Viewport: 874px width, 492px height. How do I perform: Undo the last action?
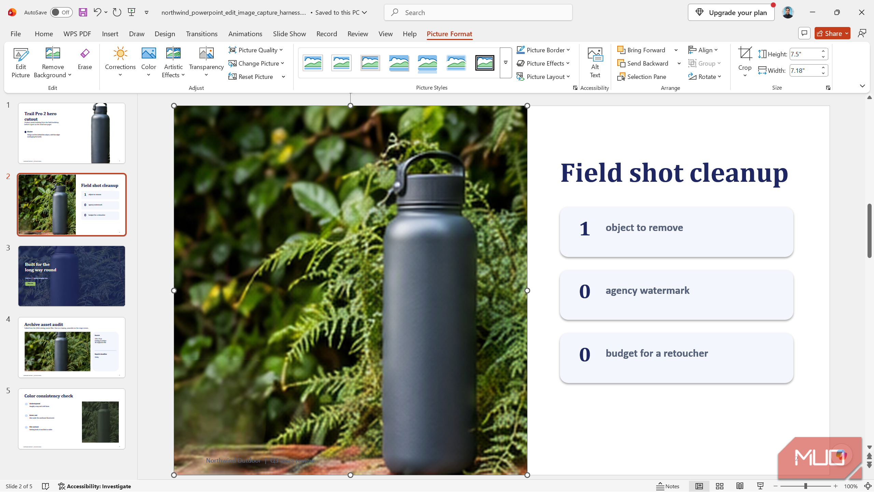coord(97,12)
